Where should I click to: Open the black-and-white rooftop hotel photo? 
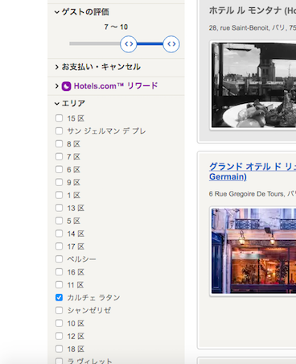(253, 85)
